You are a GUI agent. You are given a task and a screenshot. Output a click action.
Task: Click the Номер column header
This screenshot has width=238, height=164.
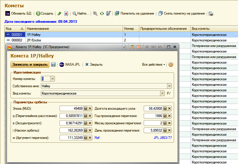[x=131, y=29]
